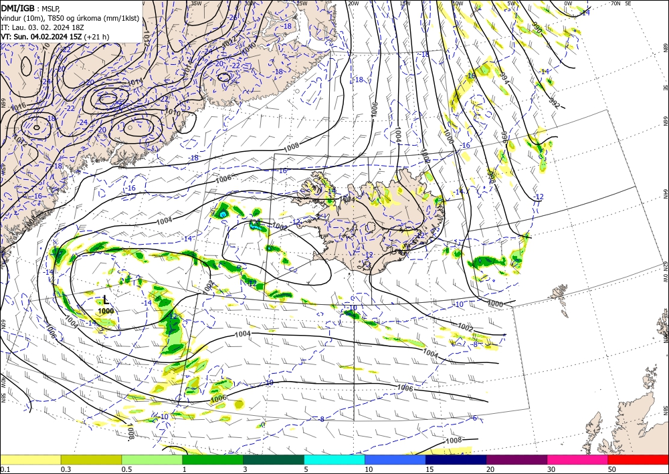Select the green 1–3 mm legend swatch
Viewport: 669px width, 474px height.
pyautogui.click(x=213, y=459)
